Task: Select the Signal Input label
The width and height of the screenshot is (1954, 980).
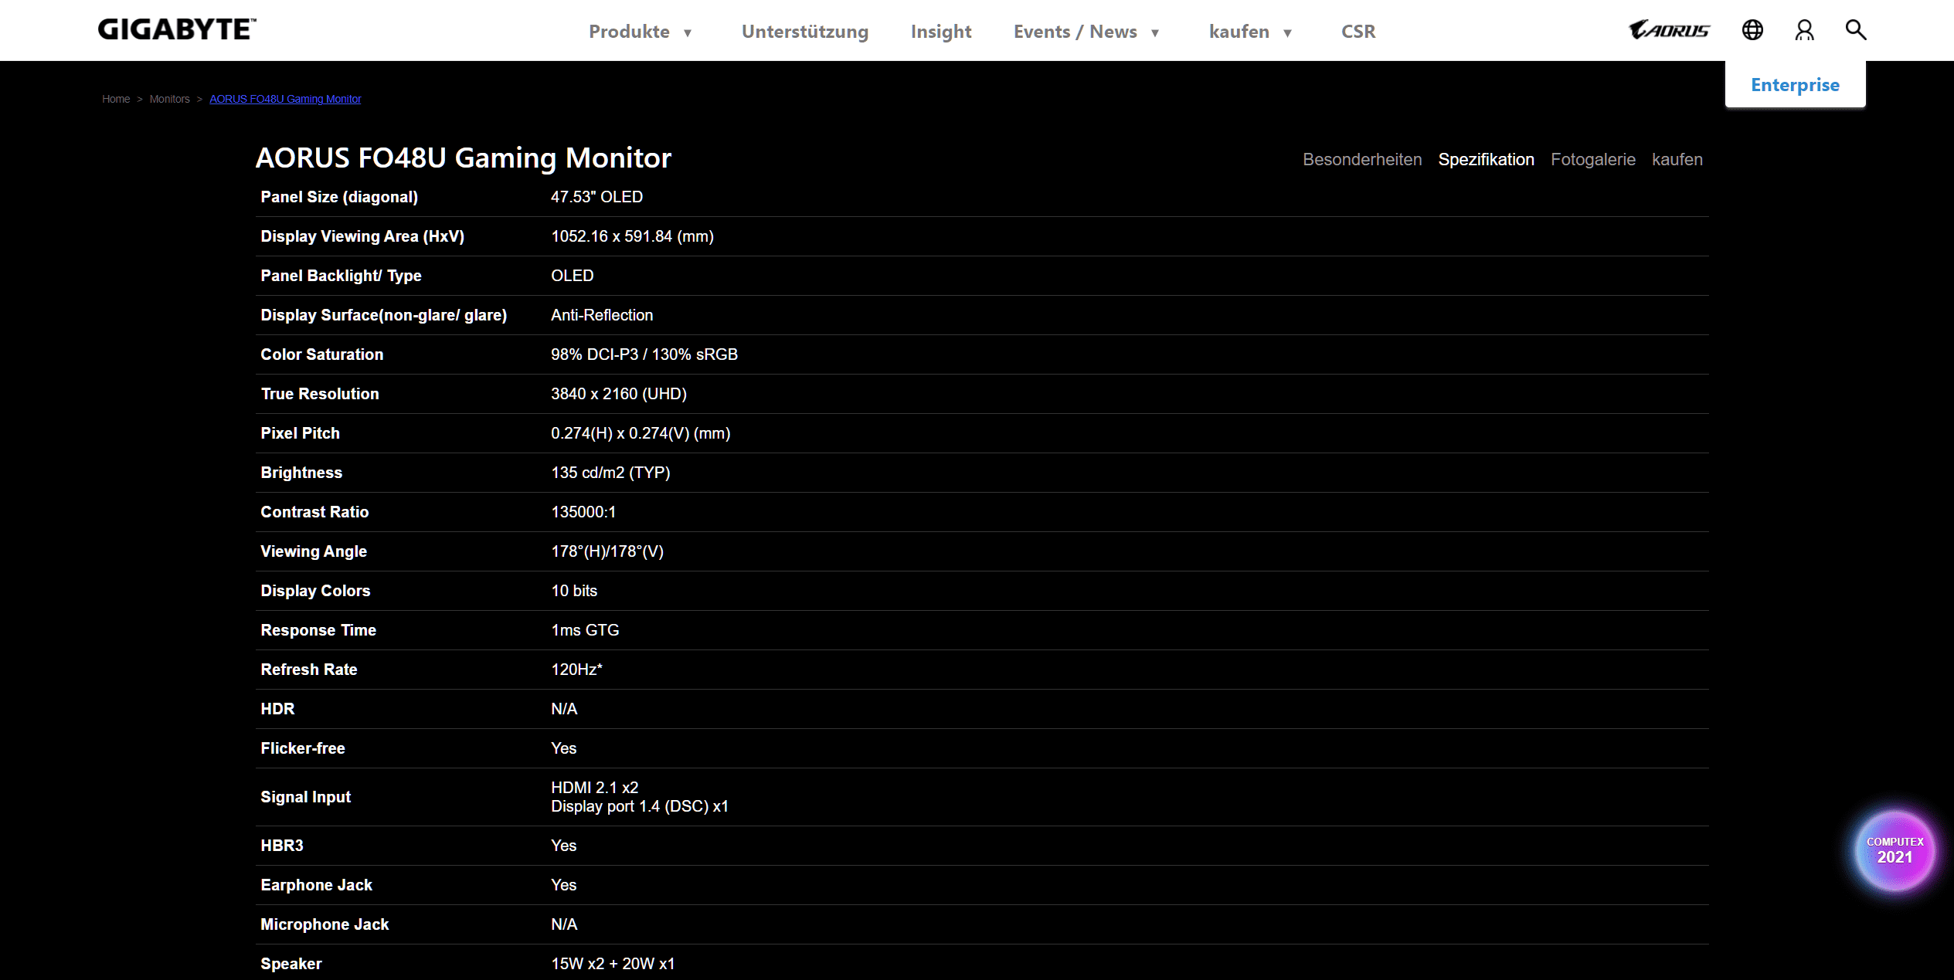Action: (306, 797)
